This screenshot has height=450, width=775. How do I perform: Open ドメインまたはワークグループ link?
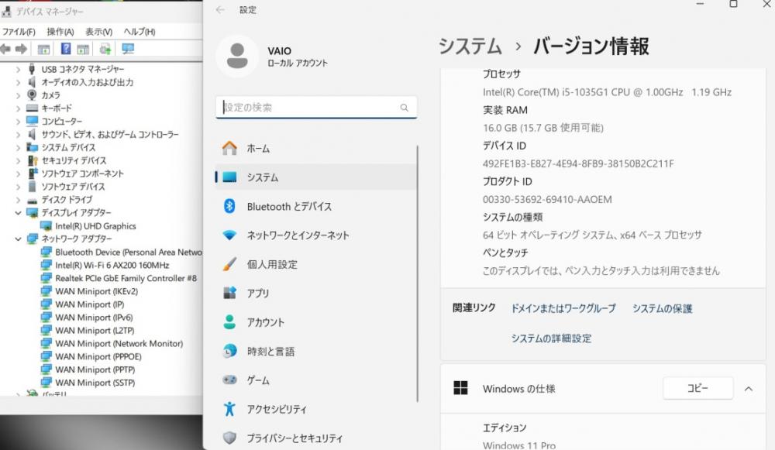(563, 309)
